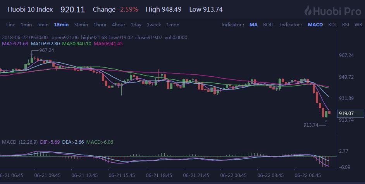Click the Huobi 10 Index title
Image resolution: width=365 pixels, height=184 pixels.
point(30,10)
